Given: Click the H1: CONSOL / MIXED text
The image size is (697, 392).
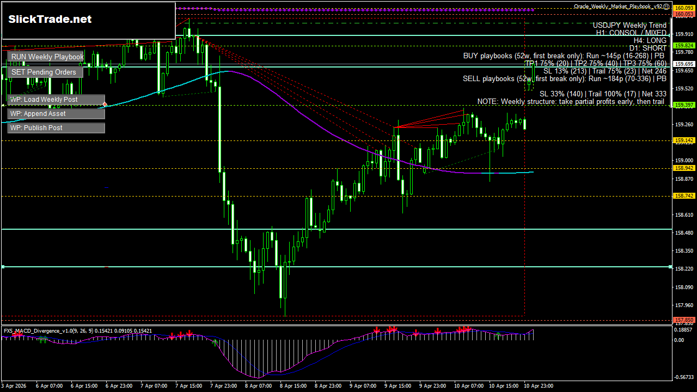Looking at the screenshot, I should [x=631, y=33].
